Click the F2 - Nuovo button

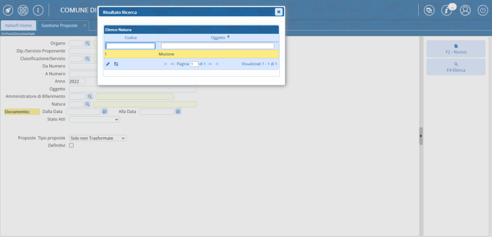[455, 49]
